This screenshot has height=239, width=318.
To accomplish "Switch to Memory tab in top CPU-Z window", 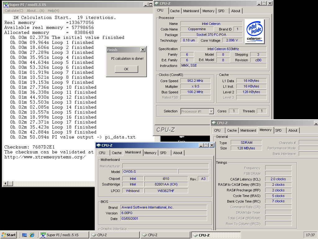I will [x=208, y=11].
